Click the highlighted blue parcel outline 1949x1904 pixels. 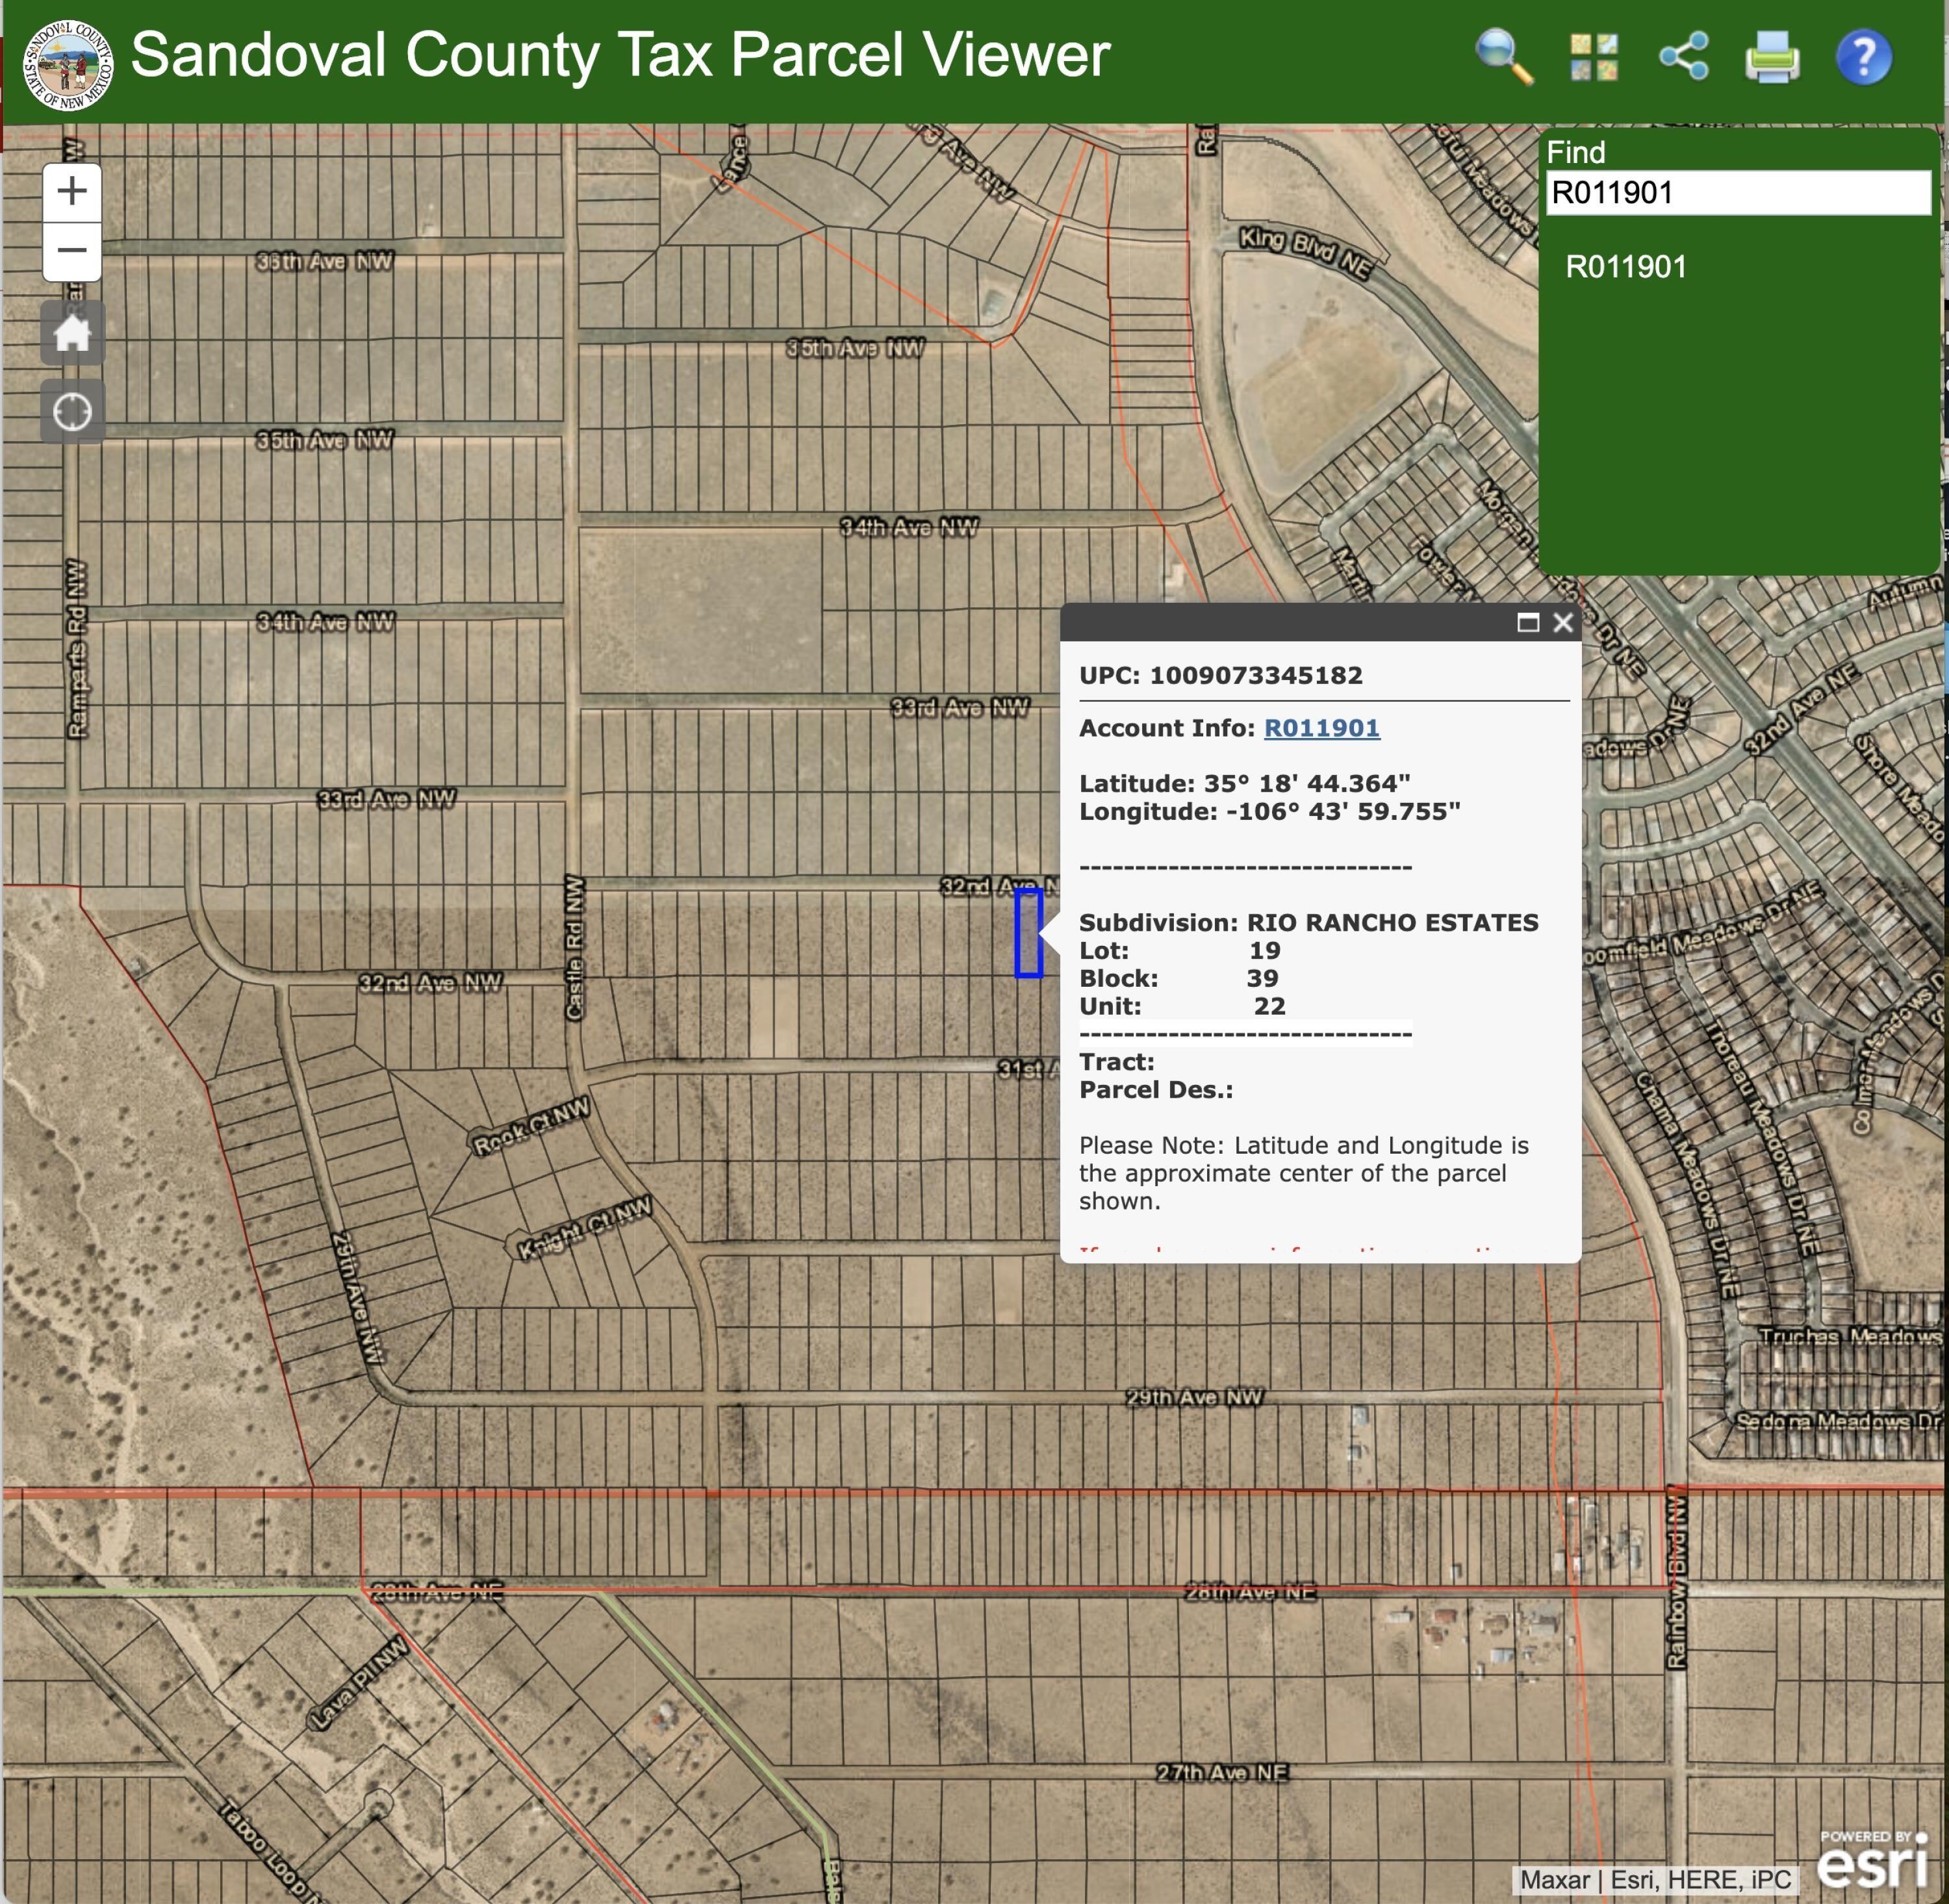(1028, 933)
